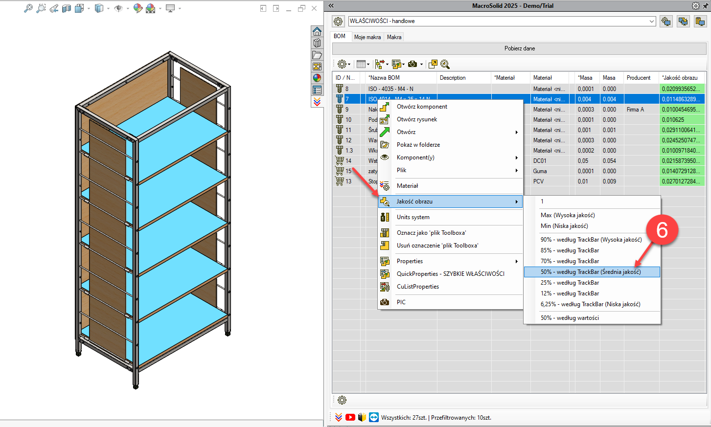
Task: Open the YouTube icon in status bar
Action: pyautogui.click(x=350, y=417)
